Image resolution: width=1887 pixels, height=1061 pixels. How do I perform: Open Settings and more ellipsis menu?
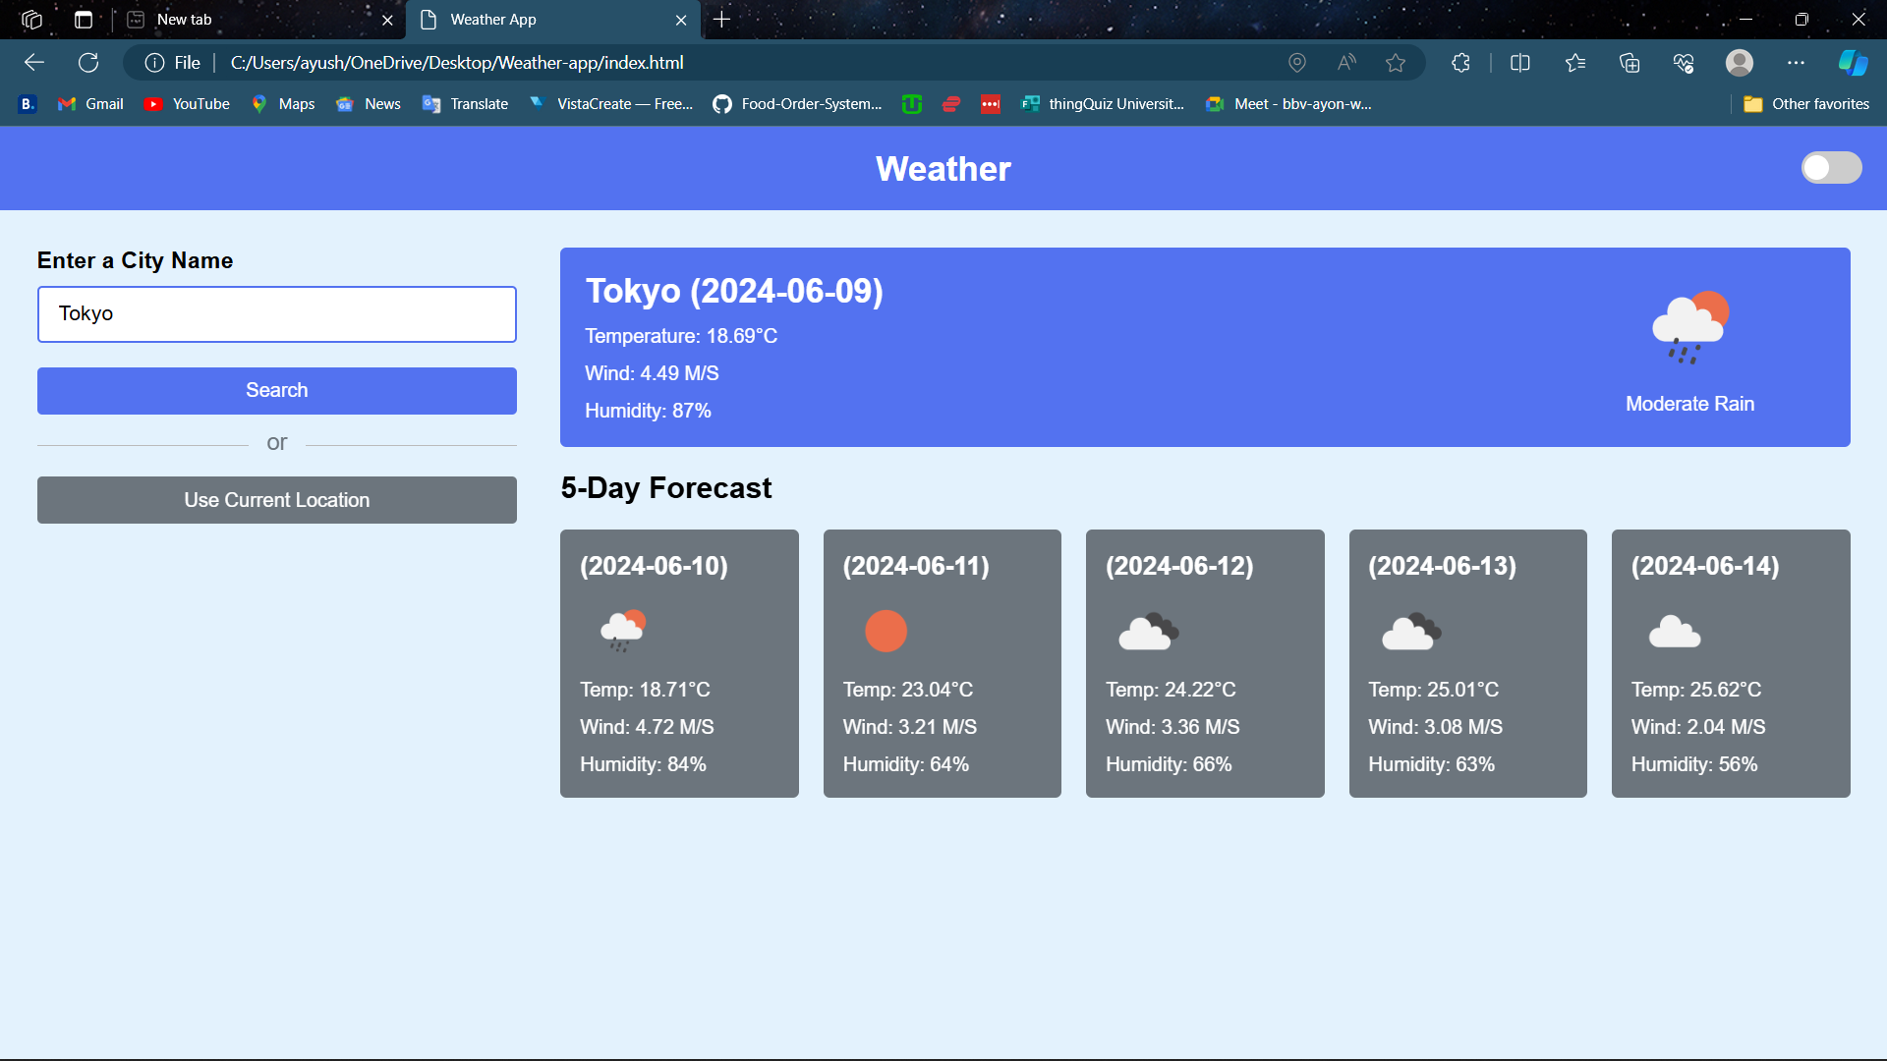1796,63
